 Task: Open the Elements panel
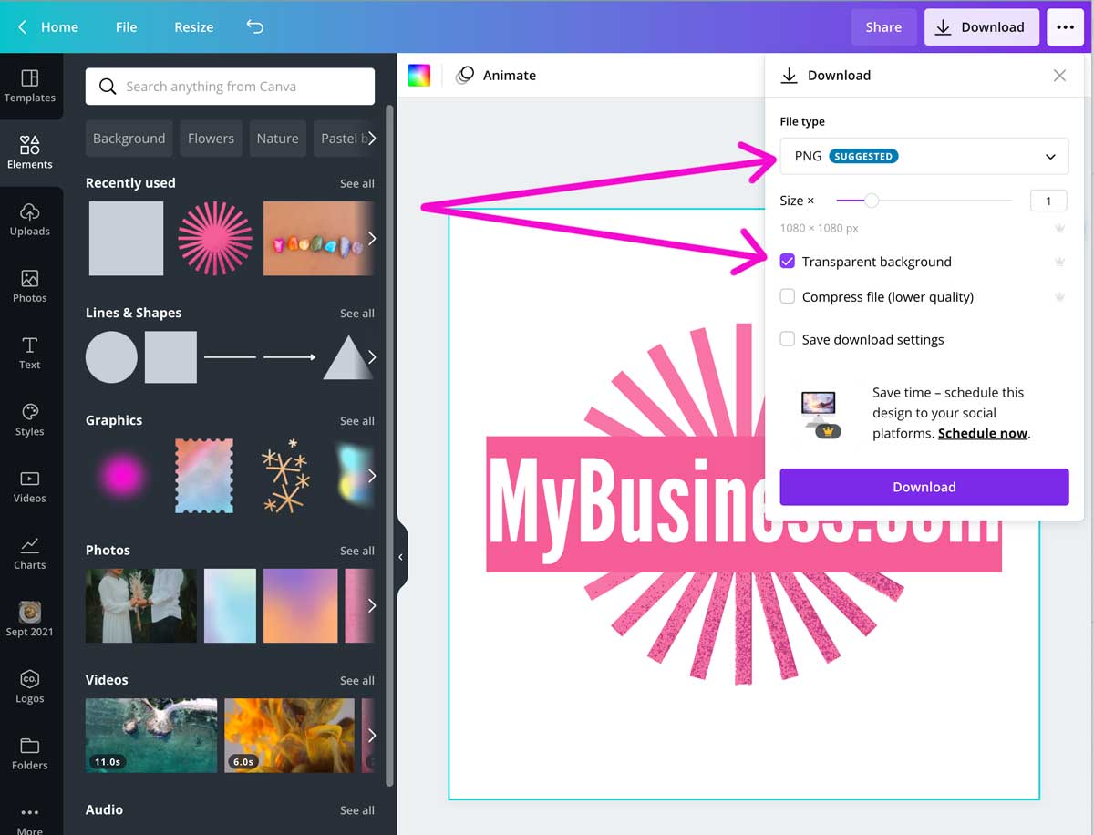coord(30,150)
